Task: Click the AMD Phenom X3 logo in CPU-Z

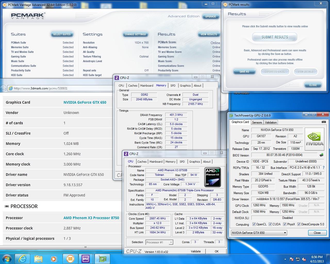Action: (213, 177)
